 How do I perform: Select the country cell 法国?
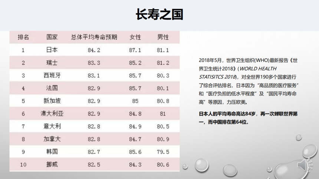coord(52,88)
